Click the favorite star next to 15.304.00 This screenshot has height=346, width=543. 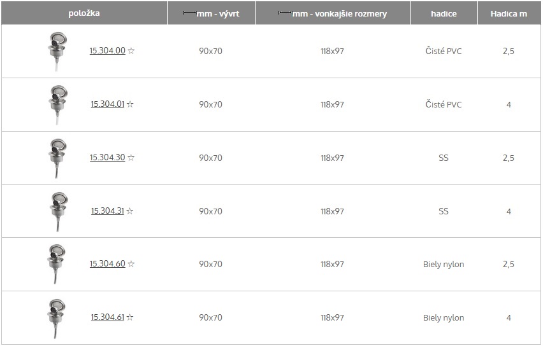(131, 51)
